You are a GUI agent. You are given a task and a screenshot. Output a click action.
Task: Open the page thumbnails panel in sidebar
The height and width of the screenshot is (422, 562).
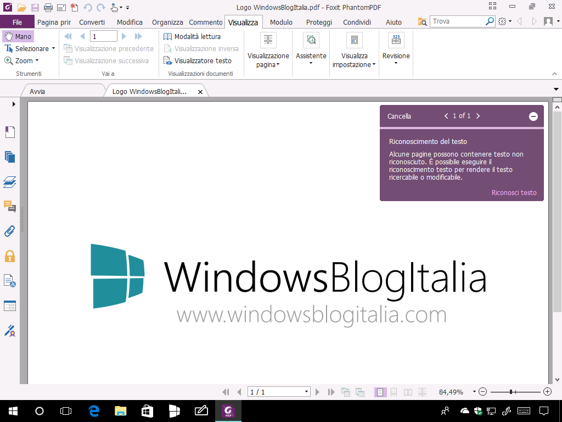[x=10, y=157]
